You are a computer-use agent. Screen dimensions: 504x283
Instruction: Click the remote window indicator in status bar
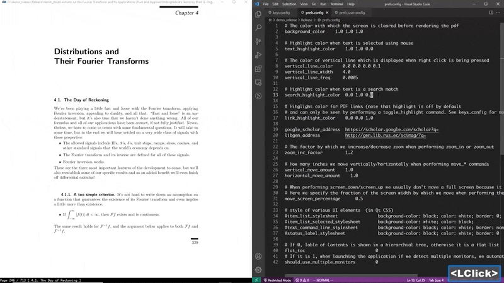[x=256, y=280]
